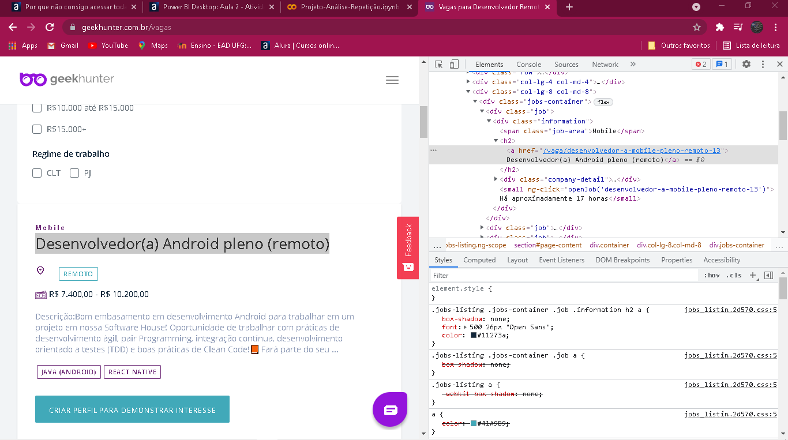
Task: Click the browser back arrow
Action: (x=13, y=27)
